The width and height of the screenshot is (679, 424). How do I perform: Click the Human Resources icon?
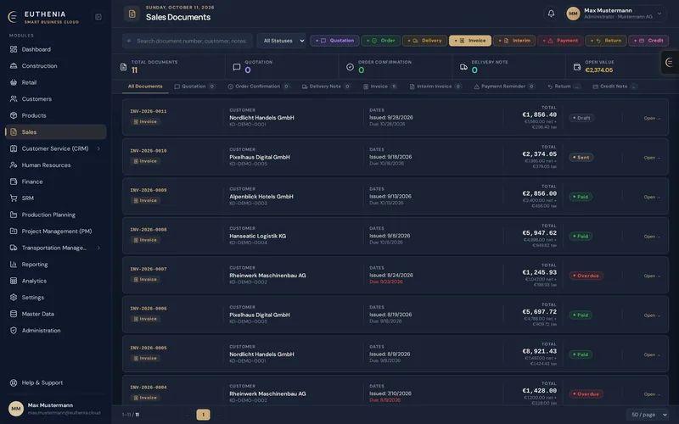point(14,165)
